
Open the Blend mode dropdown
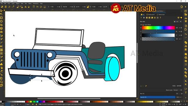pos(177,90)
